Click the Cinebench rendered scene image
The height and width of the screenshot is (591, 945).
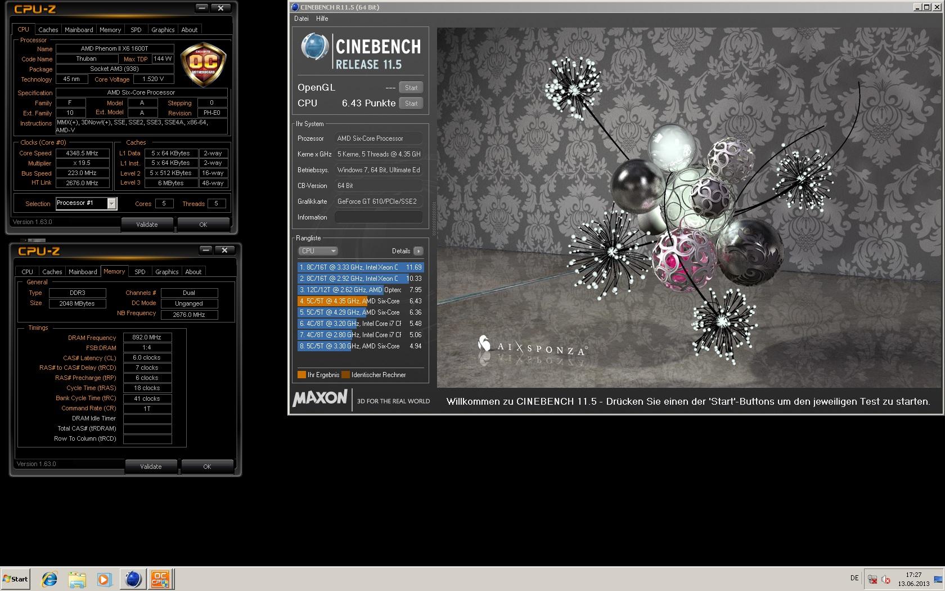pyautogui.click(x=689, y=208)
